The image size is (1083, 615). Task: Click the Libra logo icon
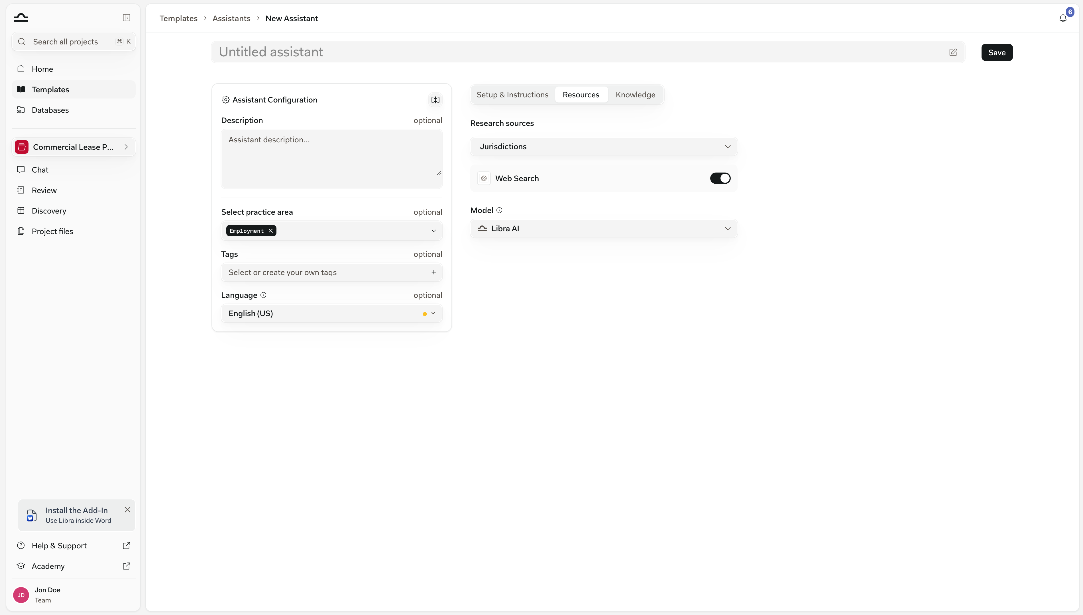21,17
